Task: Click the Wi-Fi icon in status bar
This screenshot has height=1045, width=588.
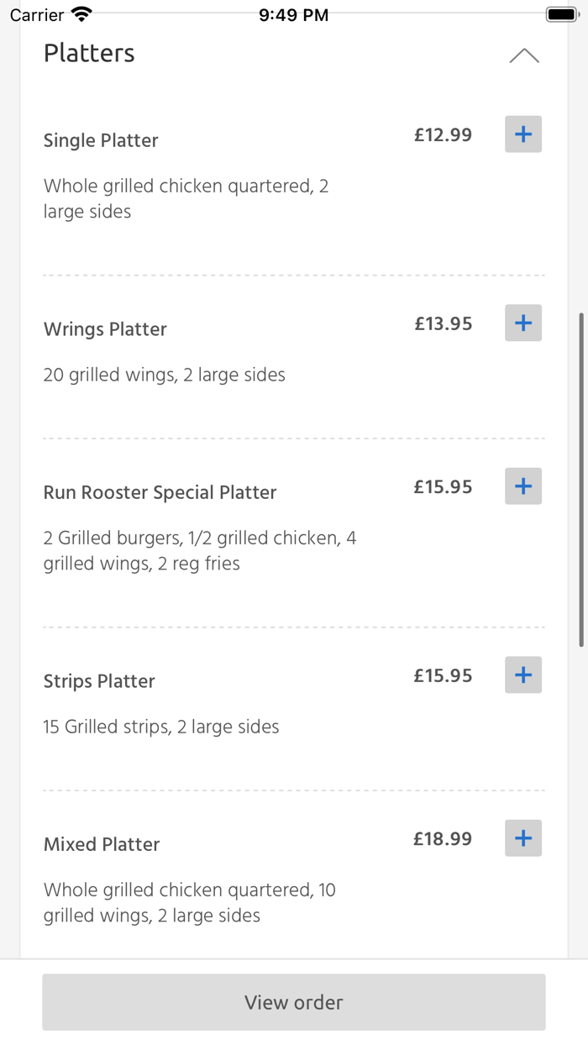Action: [x=81, y=13]
